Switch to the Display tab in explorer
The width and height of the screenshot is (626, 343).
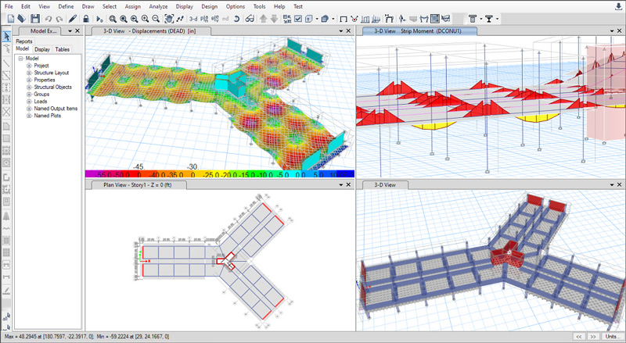tap(42, 49)
